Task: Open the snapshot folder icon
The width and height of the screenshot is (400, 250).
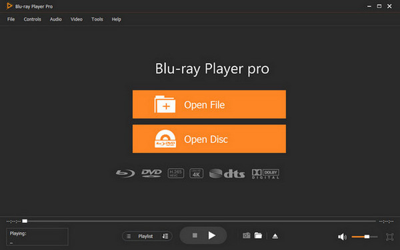Action: click(258, 235)
